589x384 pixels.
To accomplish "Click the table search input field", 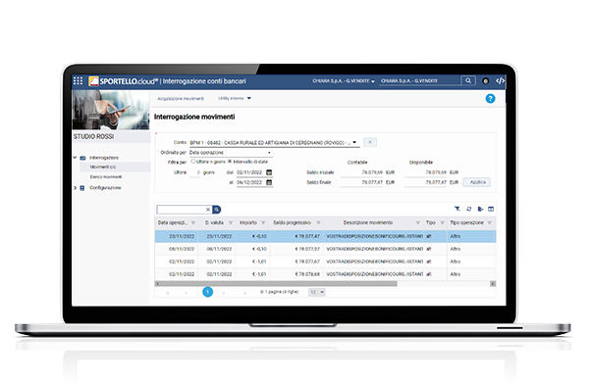I will coord(181,210).
